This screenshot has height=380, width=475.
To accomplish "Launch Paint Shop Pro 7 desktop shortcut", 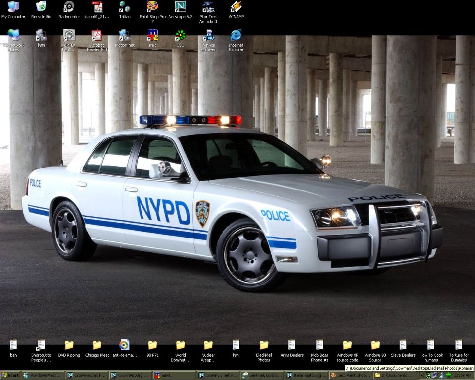I will click(152, 12).
